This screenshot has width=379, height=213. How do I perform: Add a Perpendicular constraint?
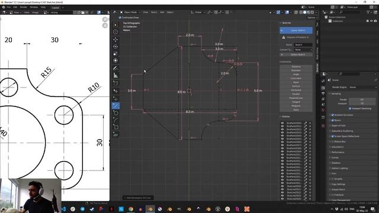296,98
